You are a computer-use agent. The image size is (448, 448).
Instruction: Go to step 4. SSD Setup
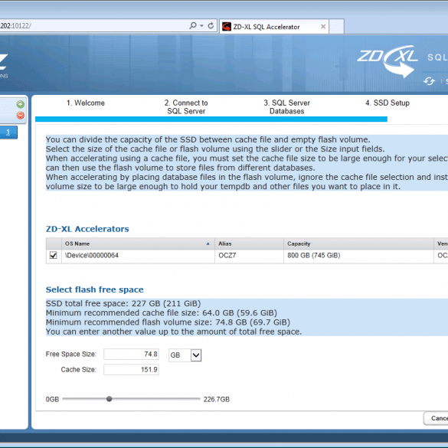[388, 103]
